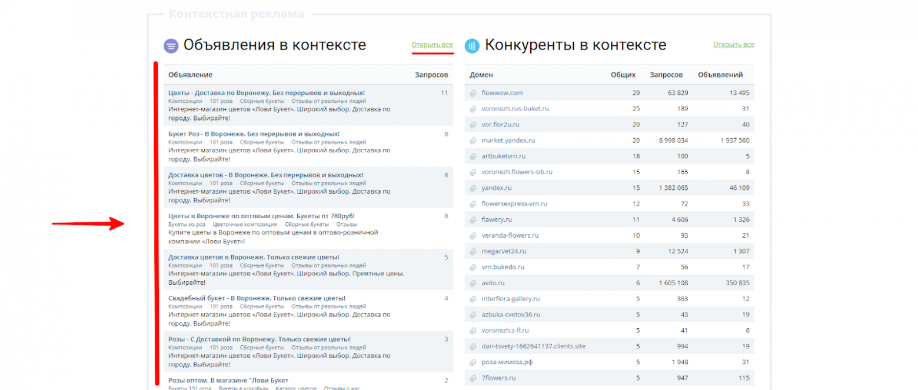This screenshot has height=390, width=918.
Task: Open the megacvet24.ru domain link
Action: tap(504, 251)
